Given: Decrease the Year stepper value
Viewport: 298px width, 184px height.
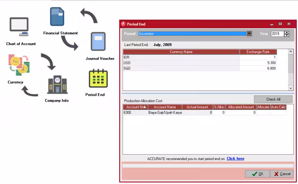Looking at the screenshot, I should tap(286, 35).
